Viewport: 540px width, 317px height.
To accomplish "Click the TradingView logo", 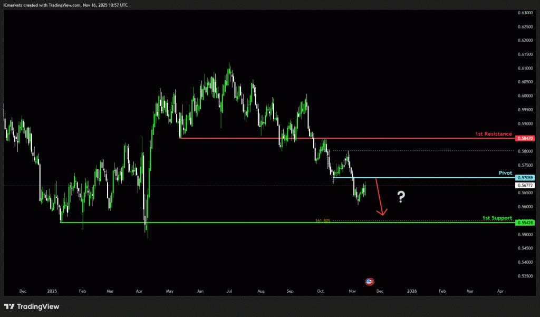I will tap(32, 306).
